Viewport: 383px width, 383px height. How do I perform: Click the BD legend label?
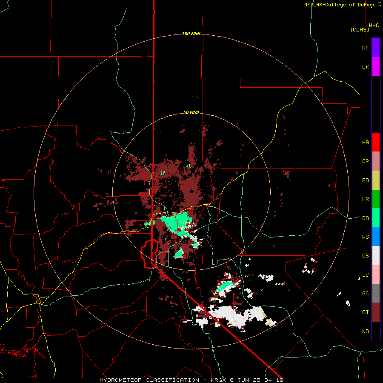click(x=365, y=180)
